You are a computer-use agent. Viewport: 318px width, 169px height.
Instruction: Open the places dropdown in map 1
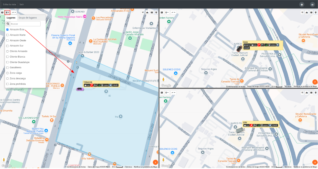coord(7,12)
